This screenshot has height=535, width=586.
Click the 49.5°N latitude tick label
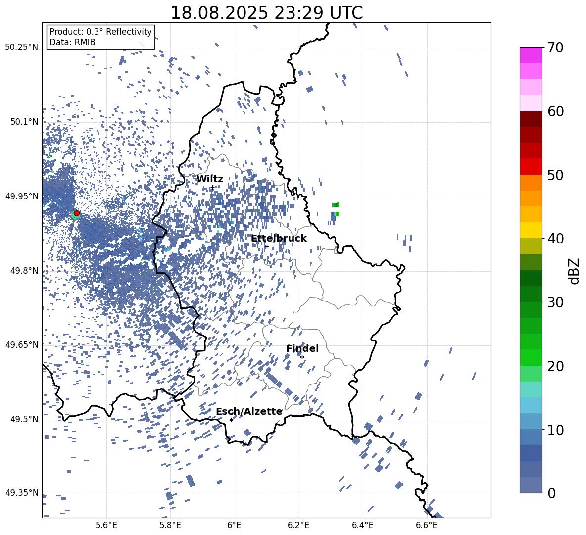(24, 419)
